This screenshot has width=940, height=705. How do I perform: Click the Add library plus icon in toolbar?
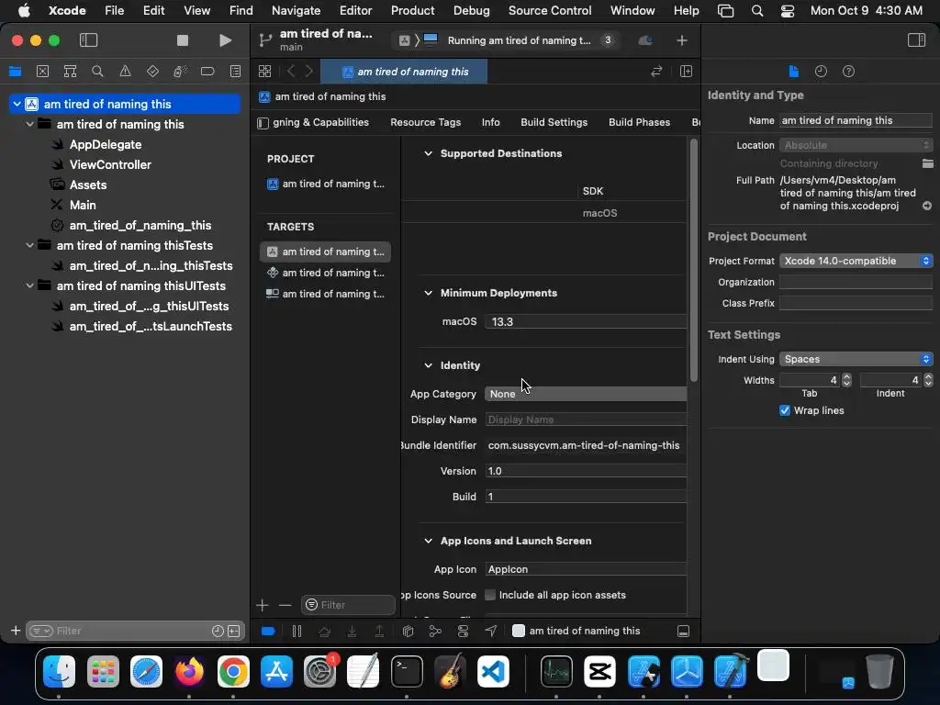[682, 40]
